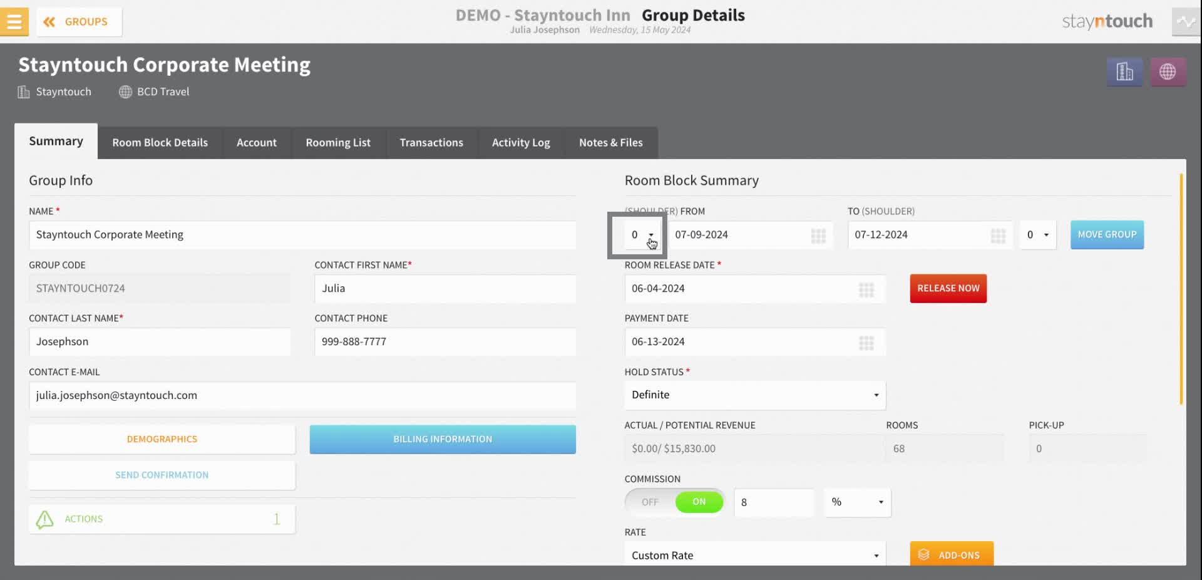
Task: Click the Pick-Up field
Action: (x=1087, y=449)
